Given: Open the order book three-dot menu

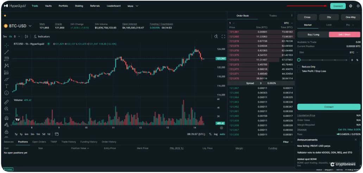Looking at the screenshot, I should [x=292, y=16].
